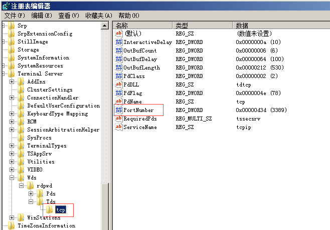Image resolution: width=330 pixels, height=230 pixels.
Task: Click the Tds folder icon
Action: pos(40,201)
